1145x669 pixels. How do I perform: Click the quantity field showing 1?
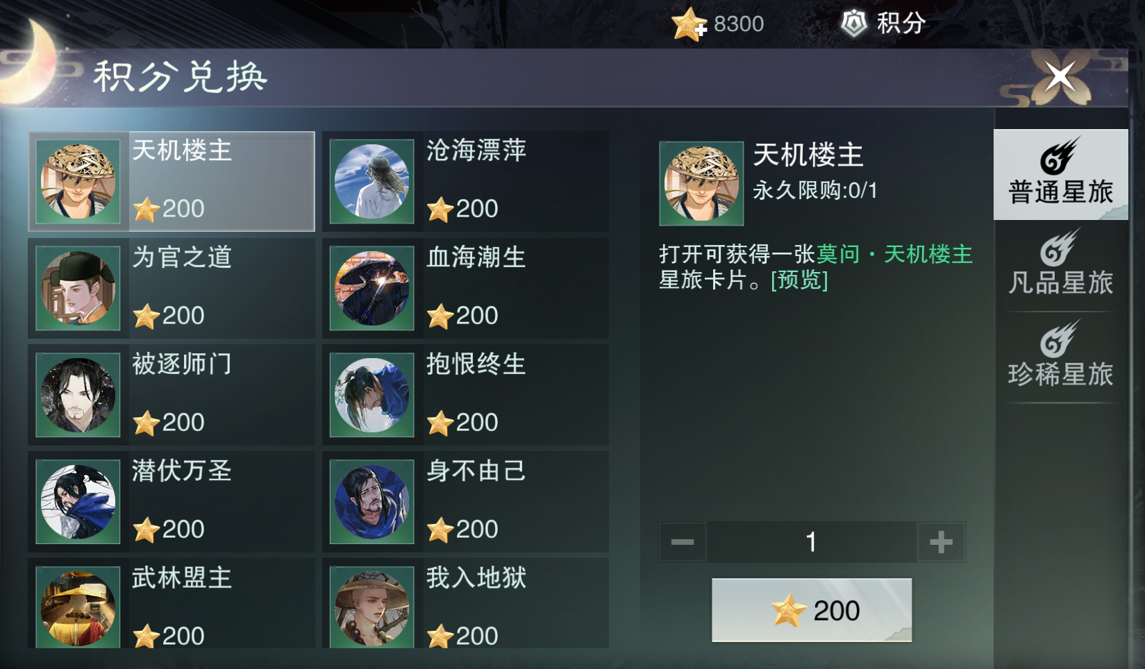pyautogui.click(x=812, y=542)
